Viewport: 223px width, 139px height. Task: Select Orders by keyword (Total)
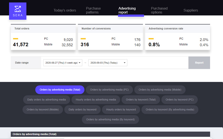point(141,99)
